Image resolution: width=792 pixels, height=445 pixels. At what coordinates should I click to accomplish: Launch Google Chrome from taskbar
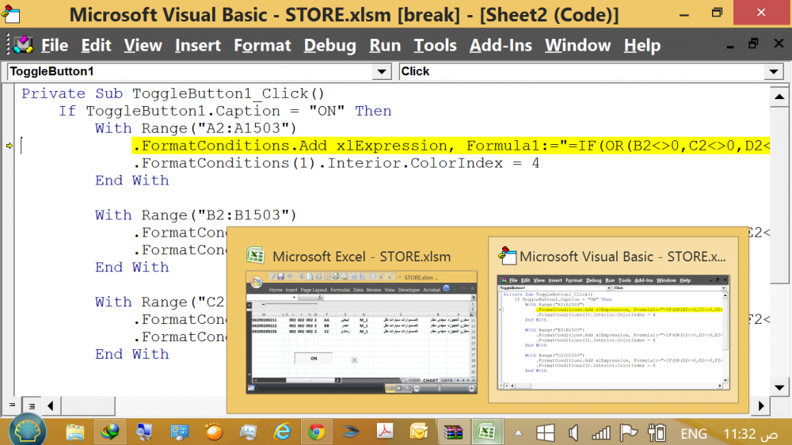click(317, 432)
